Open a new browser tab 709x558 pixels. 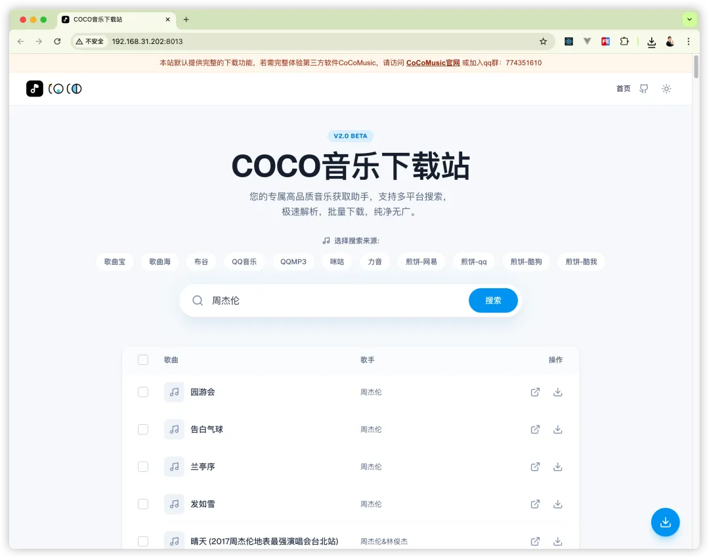click(186, 20)
